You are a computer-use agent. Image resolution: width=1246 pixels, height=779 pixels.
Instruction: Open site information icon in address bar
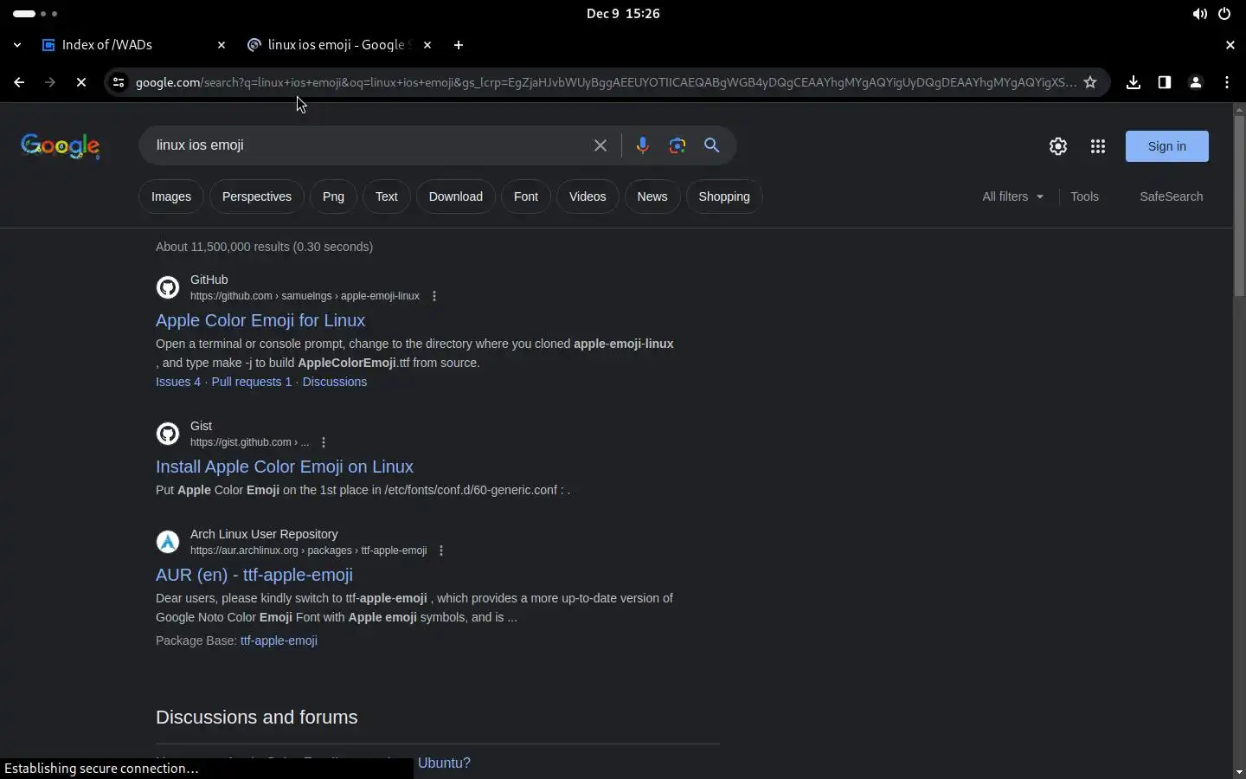(x=119, y=82)
